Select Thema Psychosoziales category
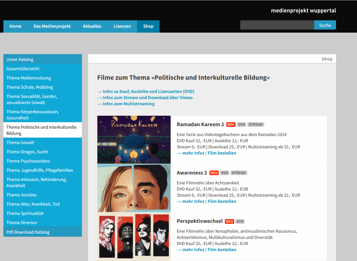Viewport: 357px width, 261px height. tap(43, 161)
